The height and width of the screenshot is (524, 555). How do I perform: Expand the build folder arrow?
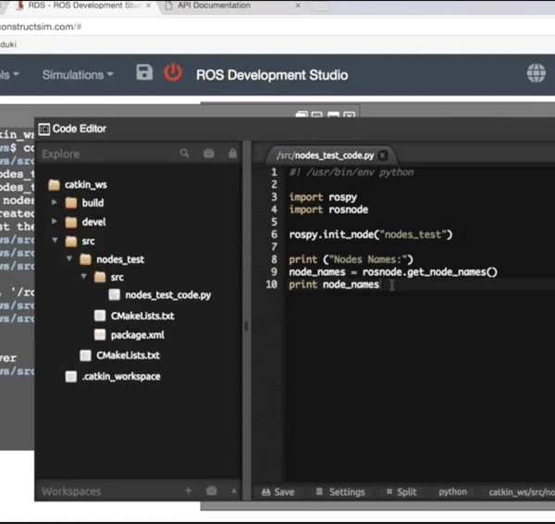(55, 203)
